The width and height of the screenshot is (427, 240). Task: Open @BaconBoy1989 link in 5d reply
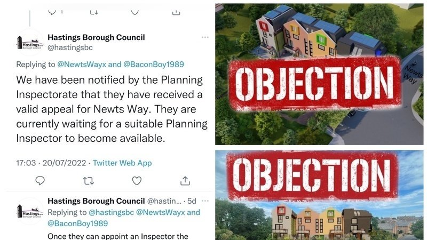[x=78, y=223]
